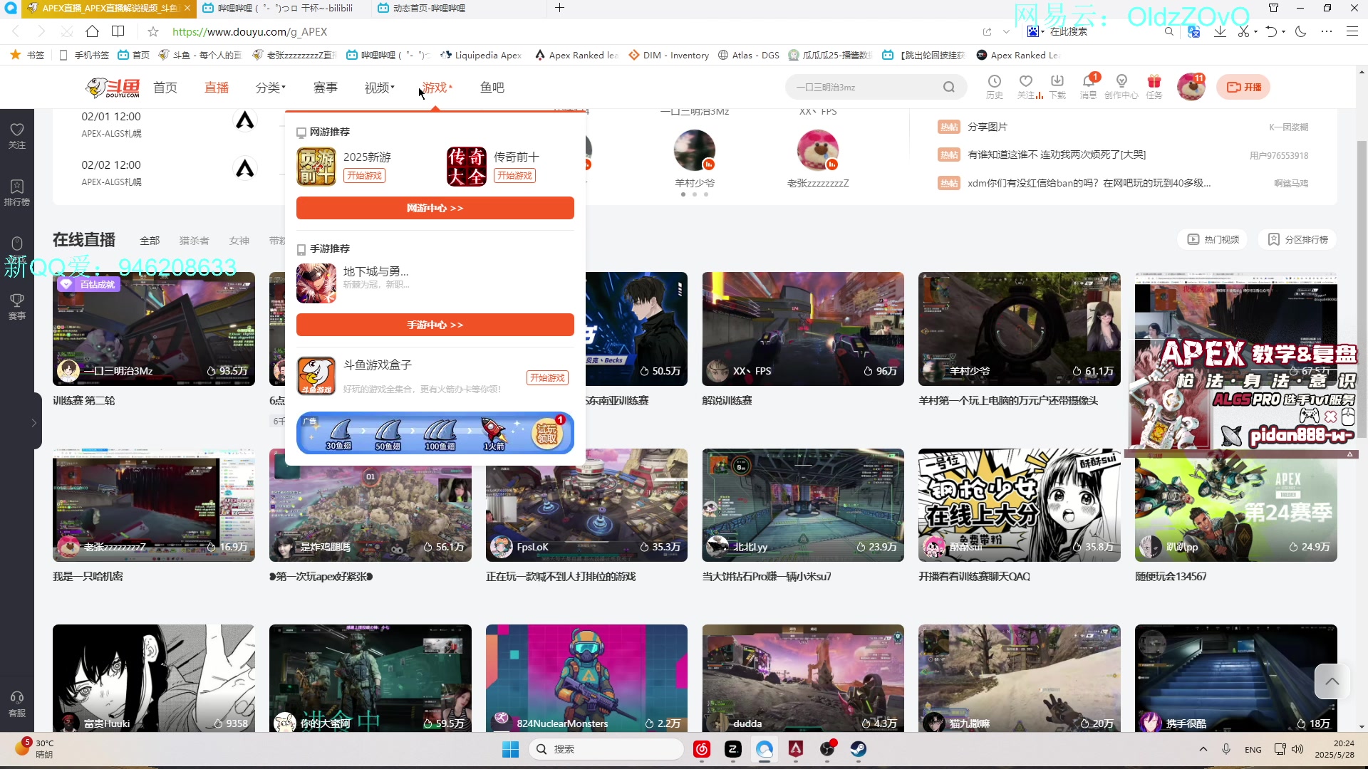Click the search magnifier icon in Douyu search box
The width and height of the screenshot is (1368, 769).
pos(948,87)
